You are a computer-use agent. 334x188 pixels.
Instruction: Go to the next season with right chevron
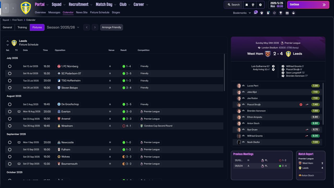pos(95,27)
